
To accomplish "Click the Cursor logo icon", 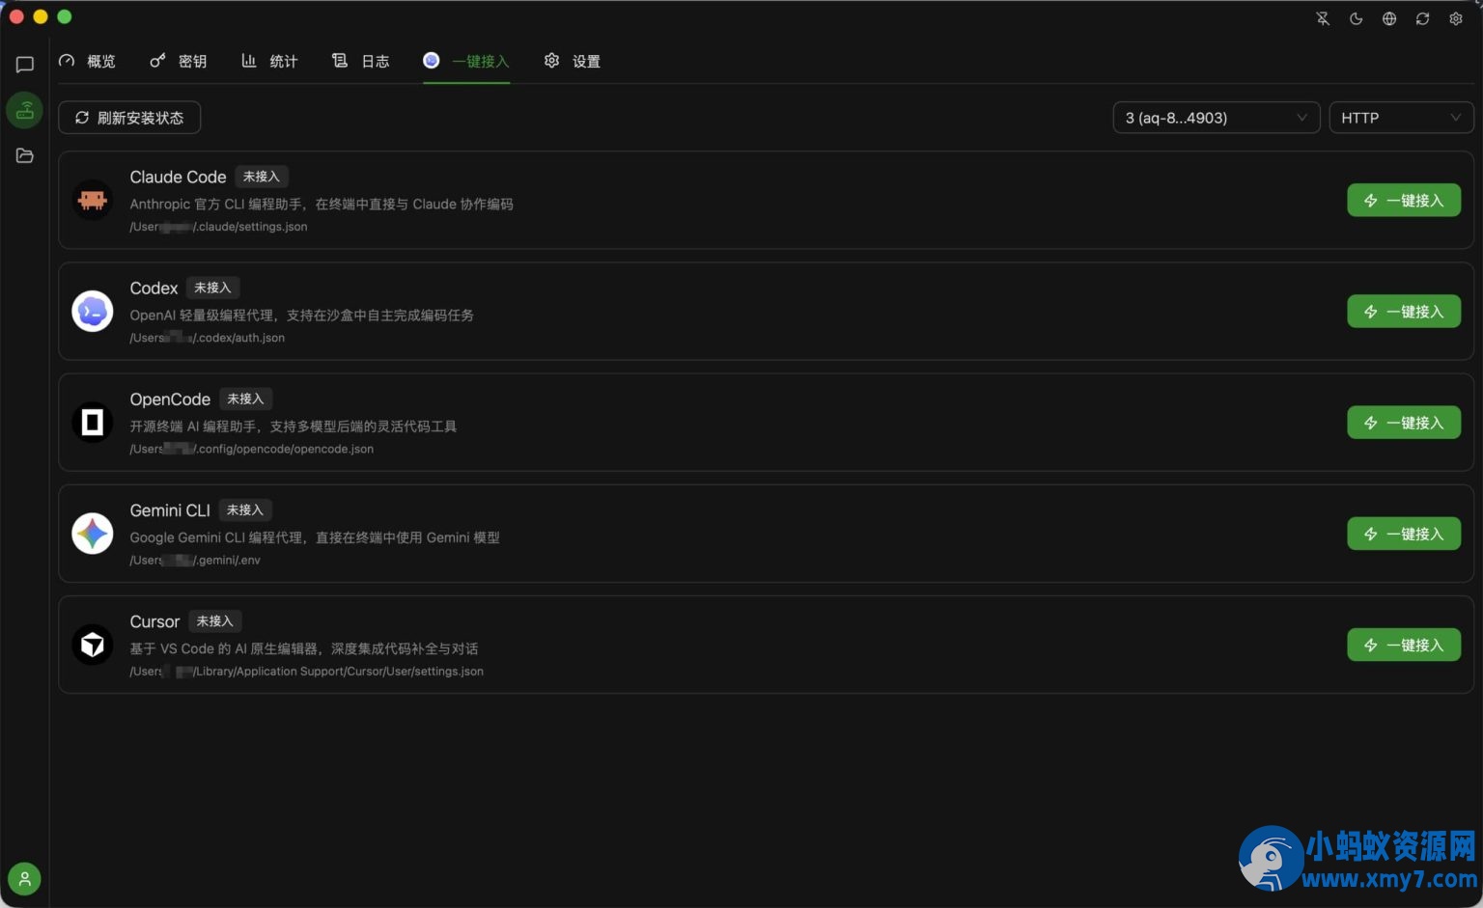I will pos(93,645).
